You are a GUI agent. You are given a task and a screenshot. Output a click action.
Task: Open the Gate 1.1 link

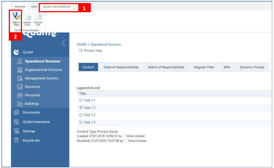[x=89, y=107]
